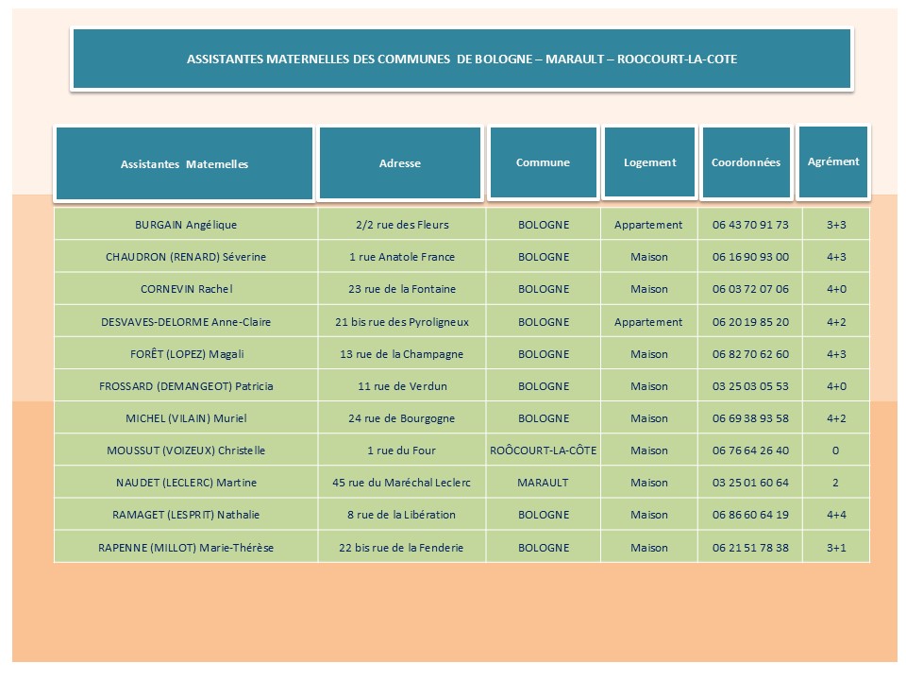906x680 pixels.
Task: Select the phone number 03 25 03 05 53
Action: click(750, 386)
